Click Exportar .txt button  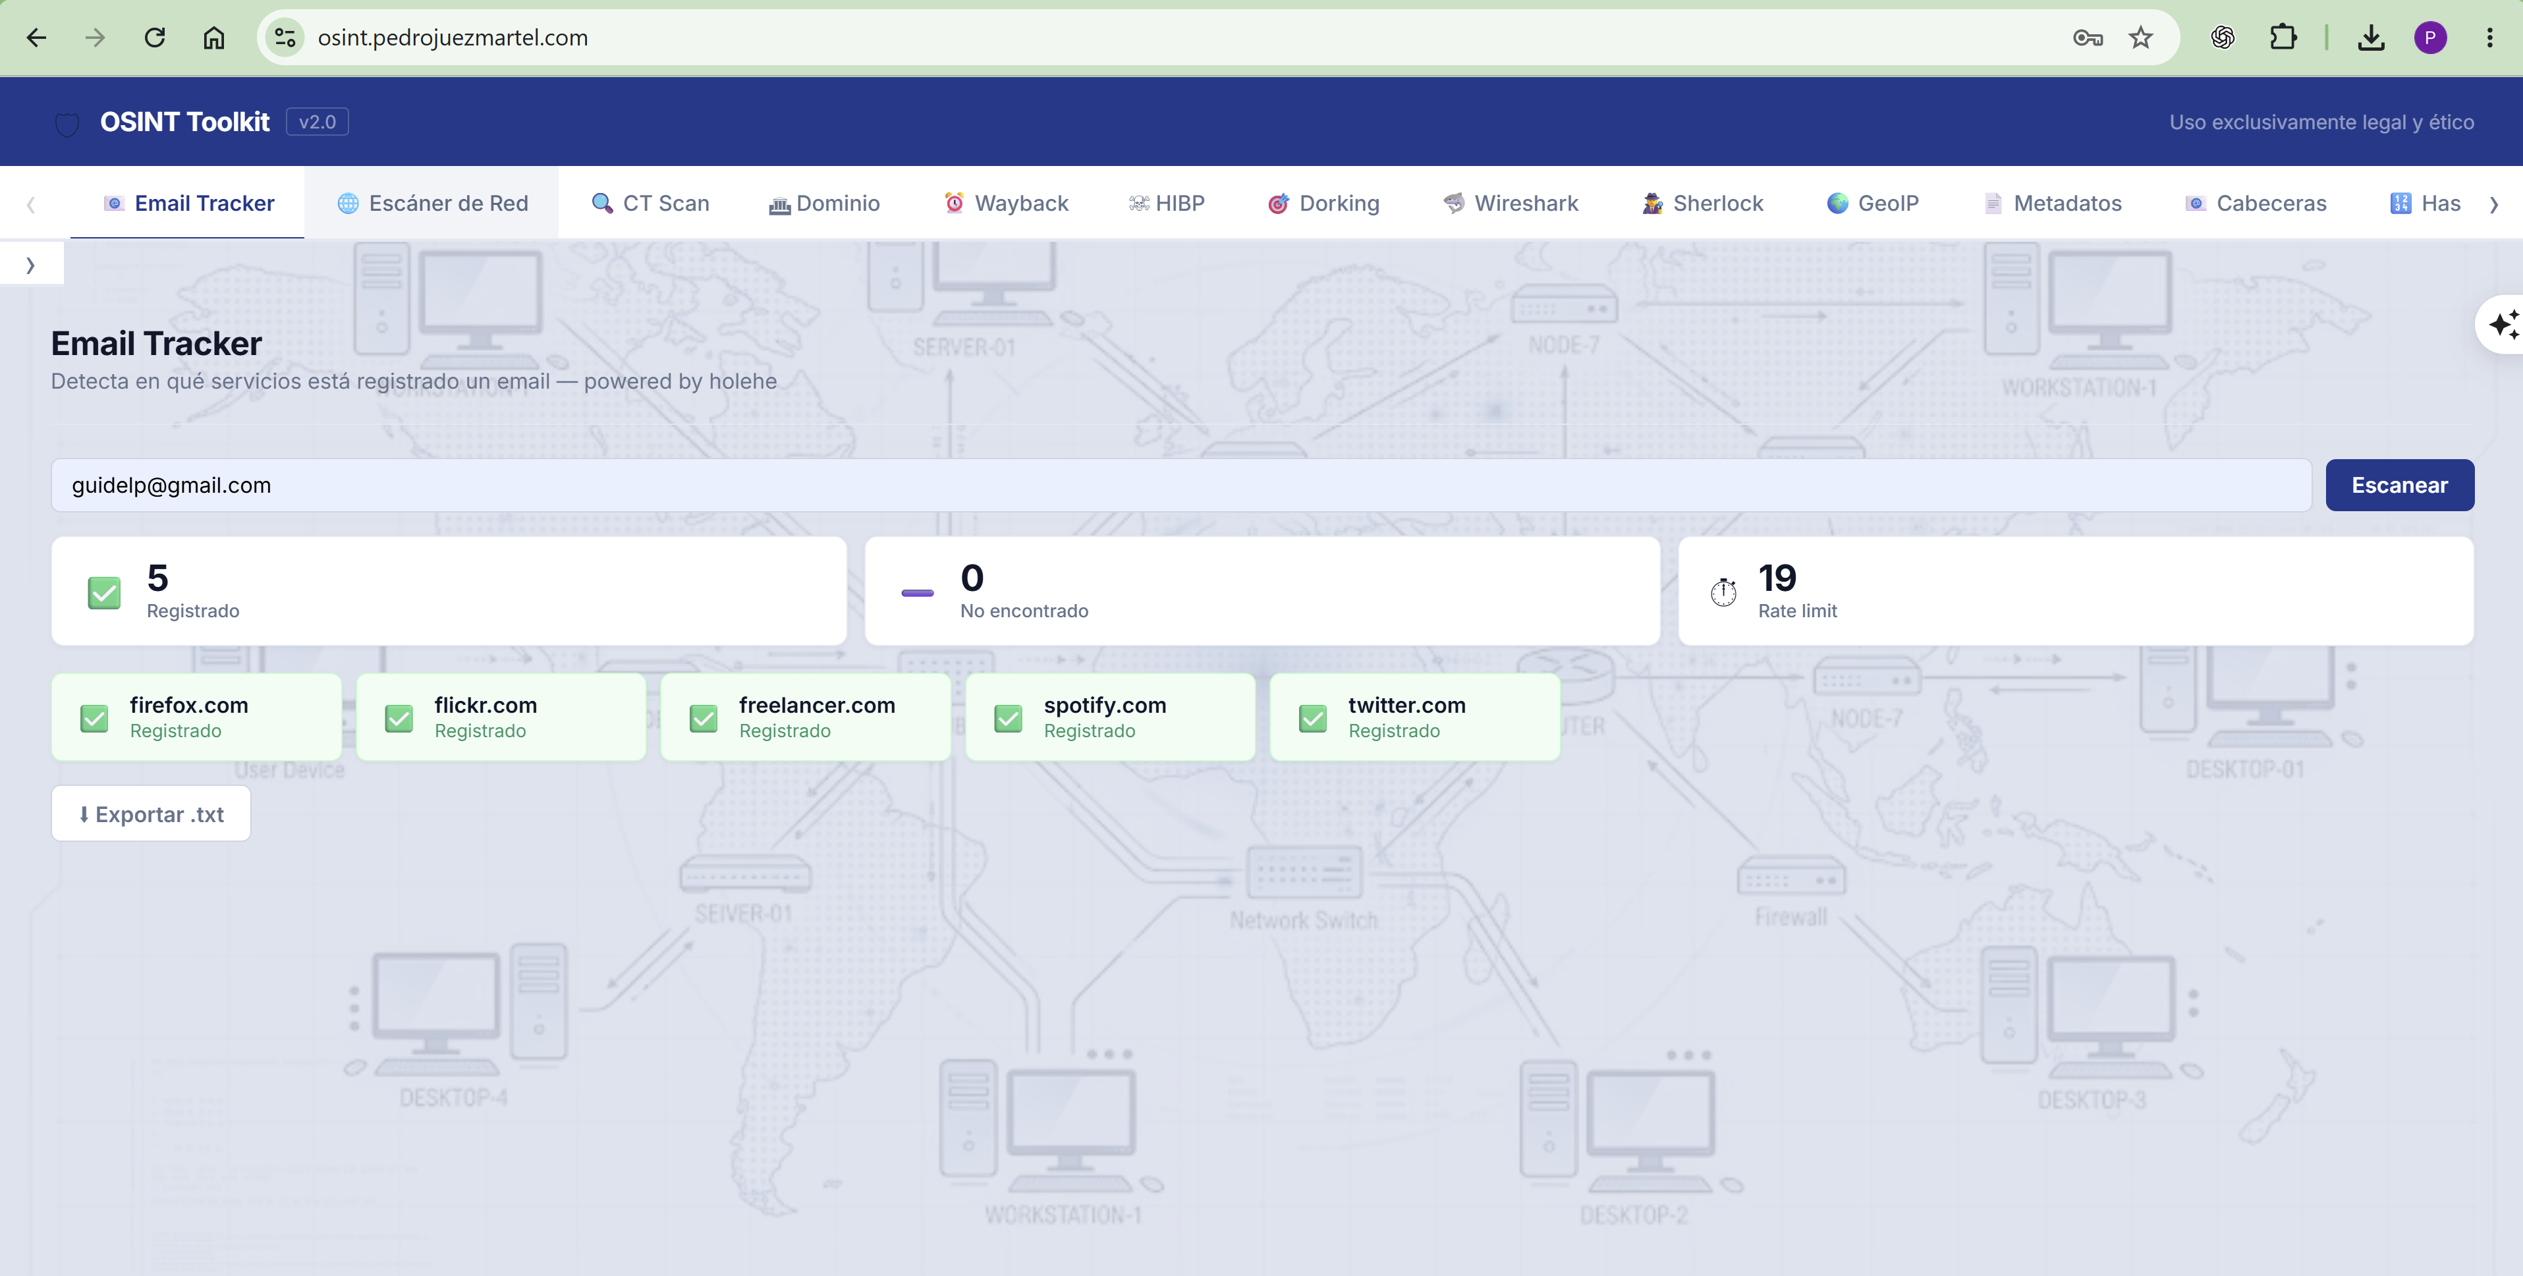pyautogui.click(x=151, y=814)
